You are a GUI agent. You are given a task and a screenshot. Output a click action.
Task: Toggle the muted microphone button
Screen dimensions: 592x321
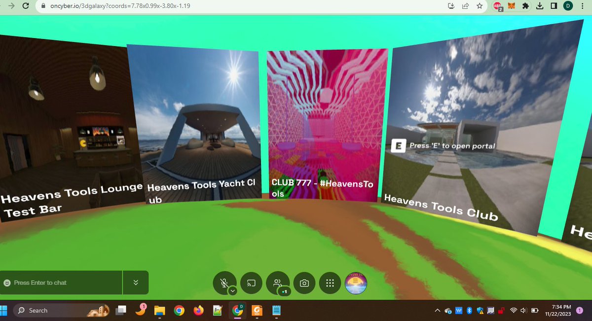pos(224,283)
